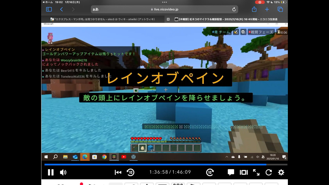The image size is (329, 185).
Task: Toggle viewer comments display in the player
Action: (x=231, y=172)
